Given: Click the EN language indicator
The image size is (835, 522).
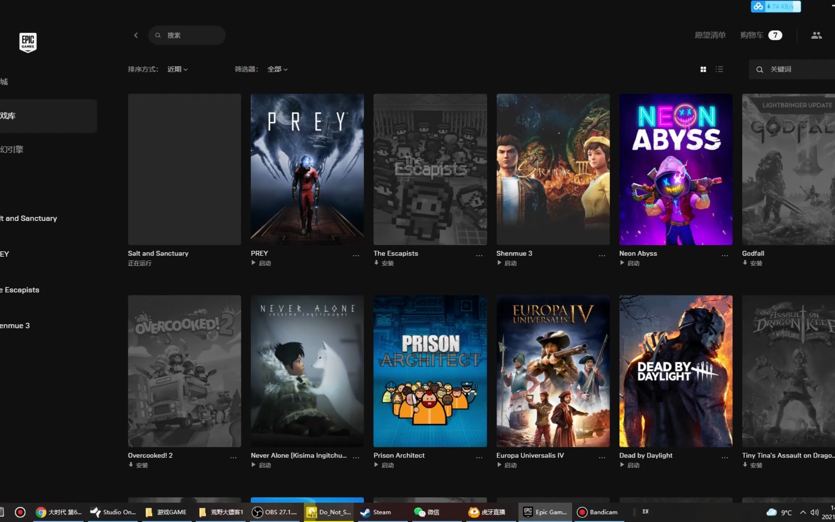Looking at the screenshot, I should click(645, 511).
